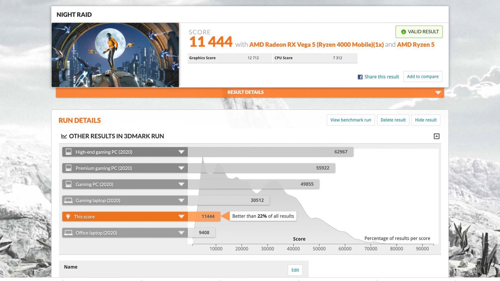
Task: Click Share this result link
Action: point(382,77)
